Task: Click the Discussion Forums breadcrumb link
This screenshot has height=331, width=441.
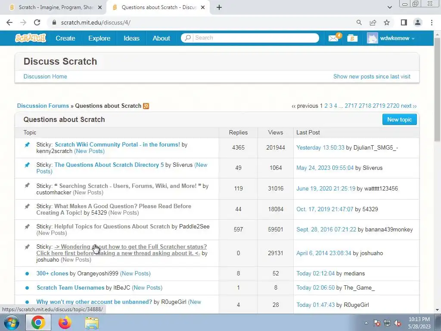Action: [x=43, y=106]
